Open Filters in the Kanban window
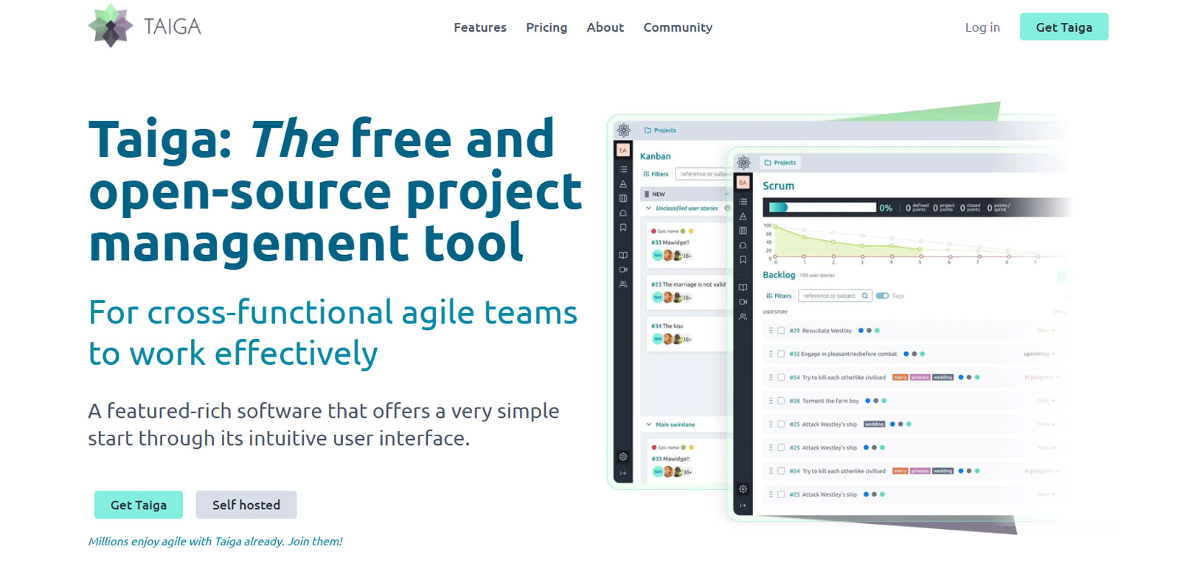 point(656,175)
